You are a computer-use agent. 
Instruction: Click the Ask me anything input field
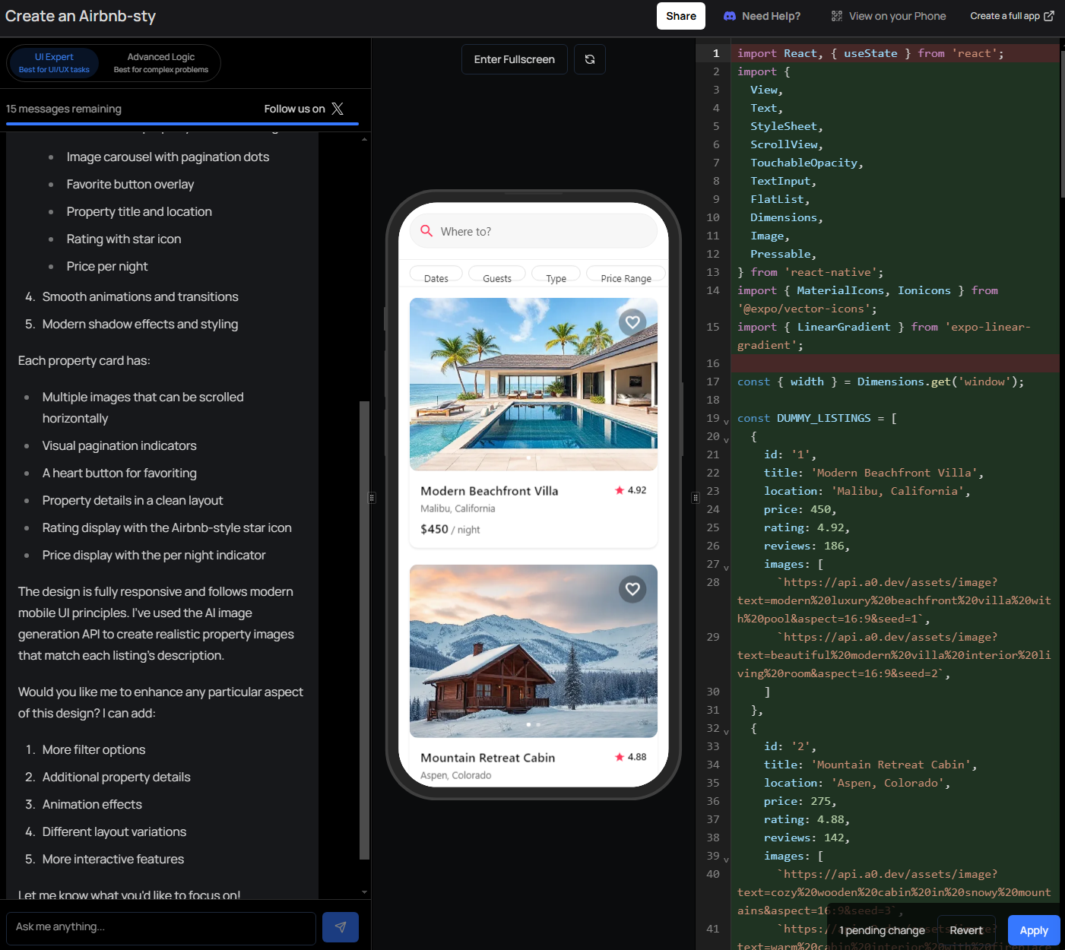pos(161,928)
